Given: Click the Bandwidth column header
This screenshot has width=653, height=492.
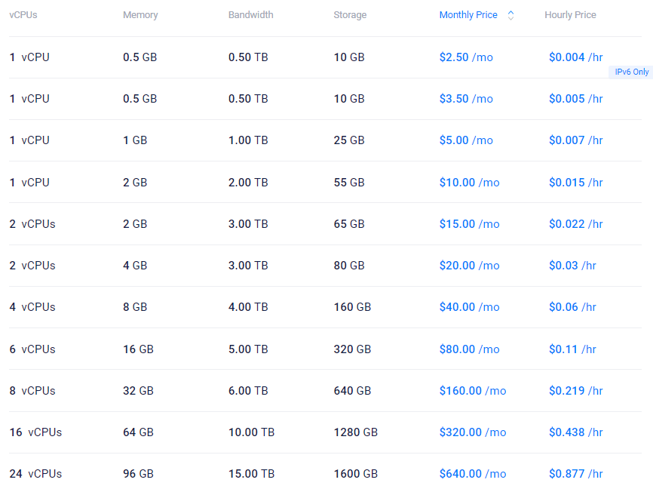Looking at the screenshot, I should (250, 15).
